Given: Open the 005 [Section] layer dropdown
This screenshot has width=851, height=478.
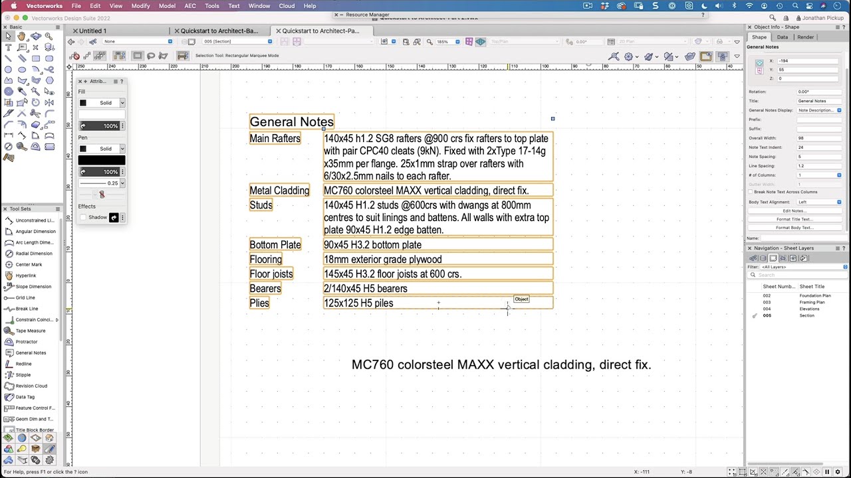Looking at the screenshot, I should [238, 42].
